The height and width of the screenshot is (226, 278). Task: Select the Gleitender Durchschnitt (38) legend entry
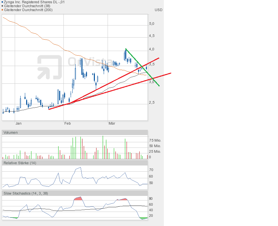28,6
